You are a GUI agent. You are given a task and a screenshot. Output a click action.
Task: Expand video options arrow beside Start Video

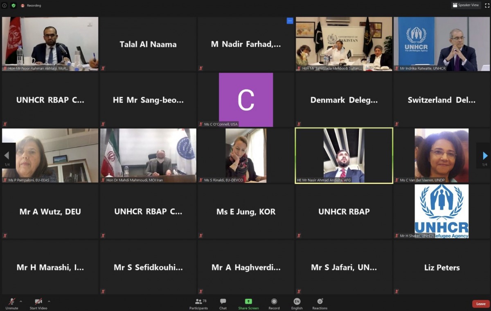click(49, 302)
